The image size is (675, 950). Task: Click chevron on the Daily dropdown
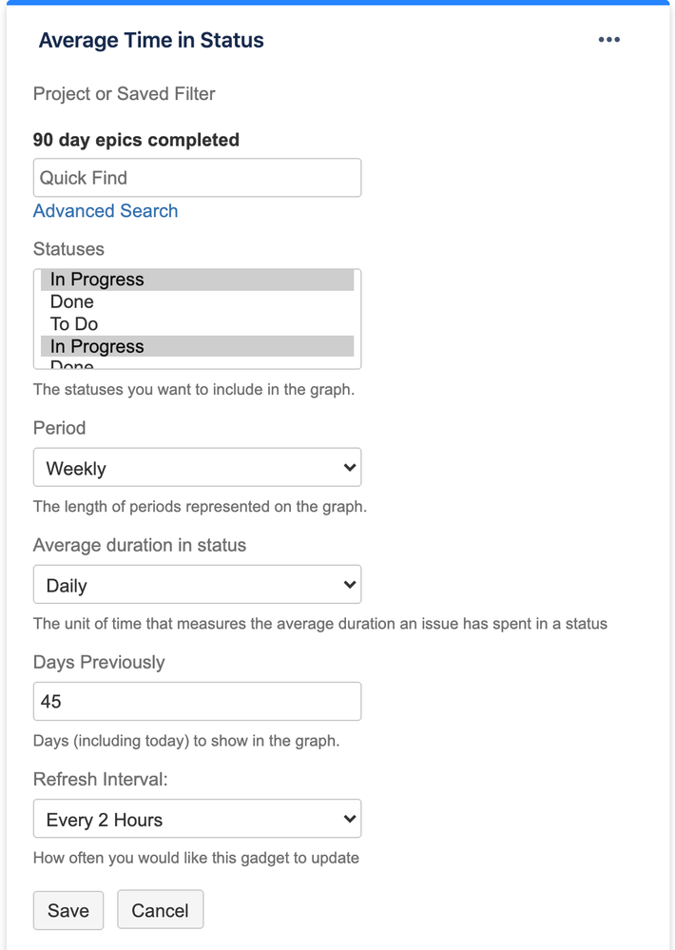tap(349, 585)
